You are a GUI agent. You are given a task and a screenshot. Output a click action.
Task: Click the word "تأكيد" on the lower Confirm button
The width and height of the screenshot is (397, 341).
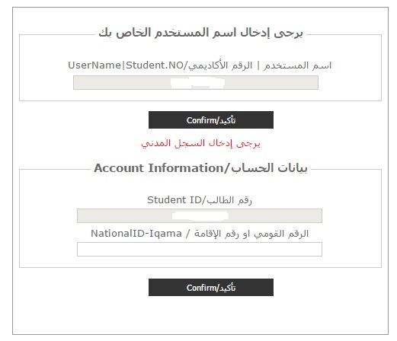pos(227,288)
